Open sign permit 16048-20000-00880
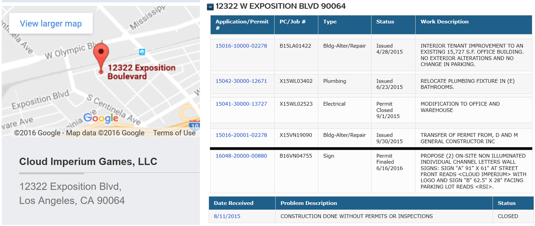This screenshot has height=226, width=535. pos(241,156)
